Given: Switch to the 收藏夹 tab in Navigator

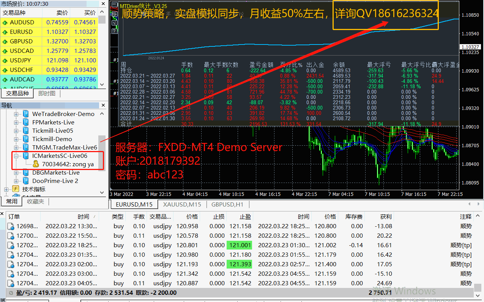Looking at the screenshot, I should pyautogui.click(x=35, y=202).
